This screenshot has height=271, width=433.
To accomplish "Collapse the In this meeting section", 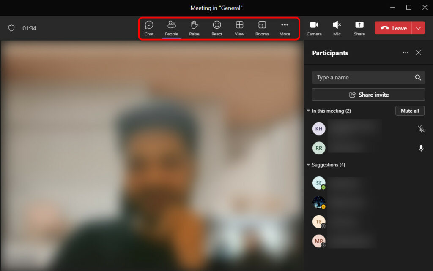I will pos(308,111).
